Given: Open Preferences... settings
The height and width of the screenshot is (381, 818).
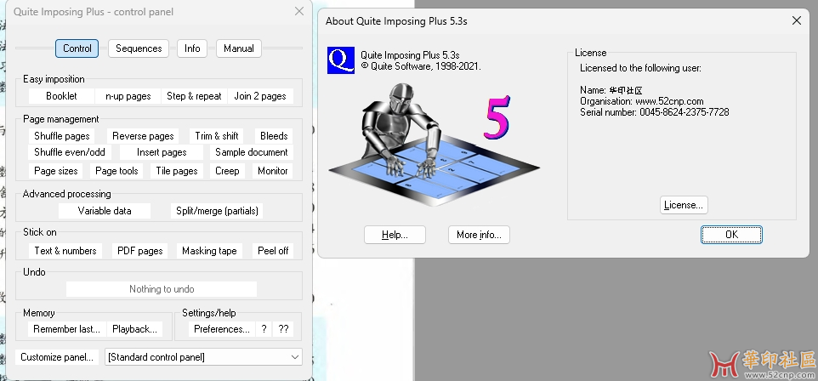Looking at the screenshot, I should [222, 329].
